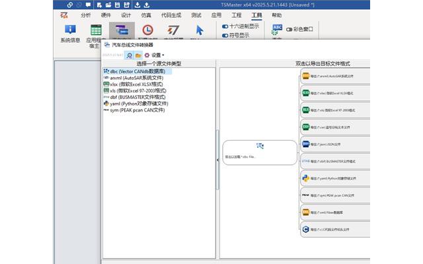This screenshot has width=423, height=264.
Task: Select xls (微软Excel 97-2003格式) source type
Action: [x=135, y=91]
